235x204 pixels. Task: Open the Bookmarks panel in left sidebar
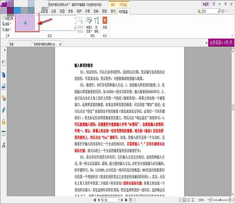(4, 63)
